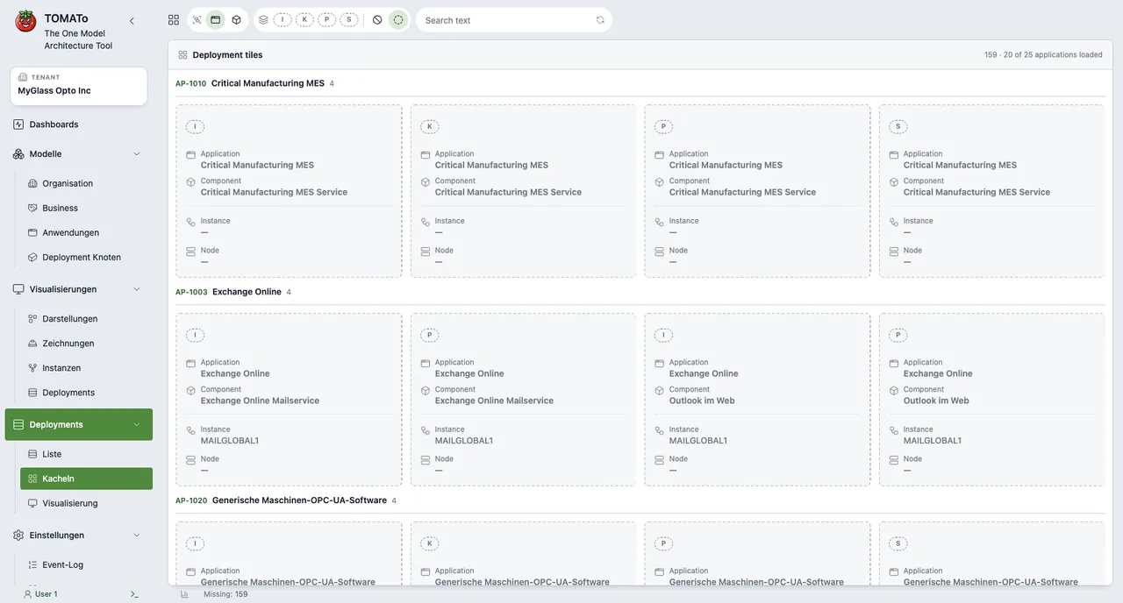Click Component cube icon in Critical Manufacturing K tile

click(425, 182)
